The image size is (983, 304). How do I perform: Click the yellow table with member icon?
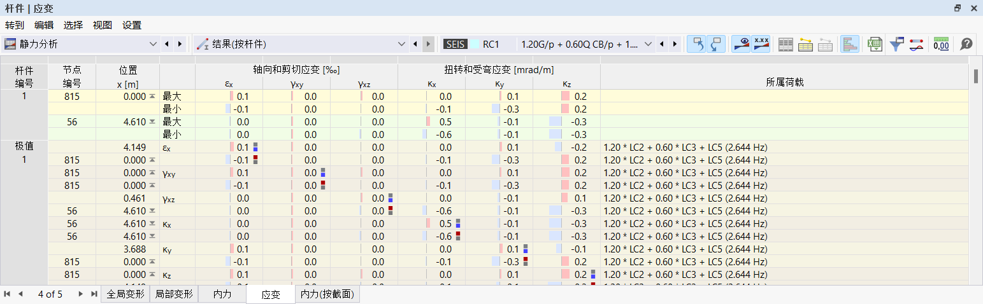point(805,44)
